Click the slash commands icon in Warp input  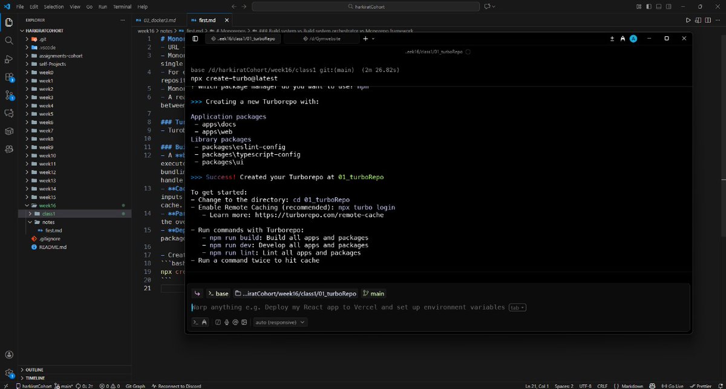(218, 322)
